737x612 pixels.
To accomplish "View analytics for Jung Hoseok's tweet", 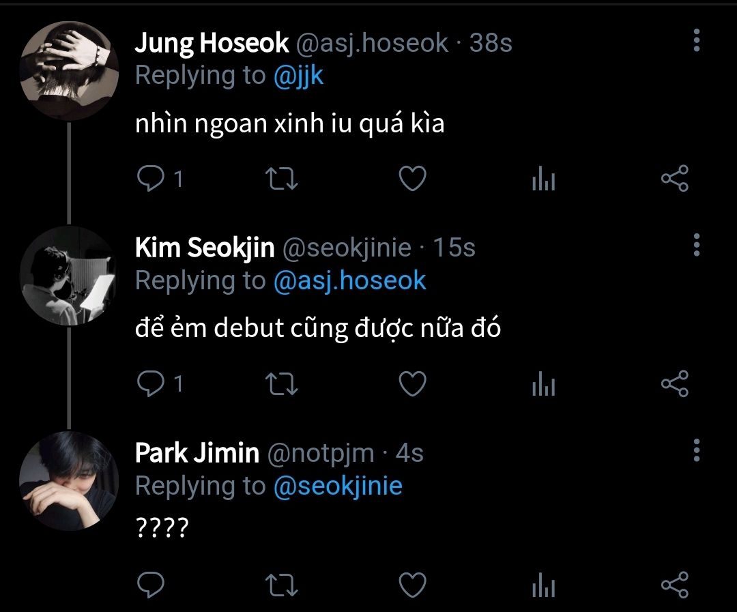I will (x=543, y=180).
